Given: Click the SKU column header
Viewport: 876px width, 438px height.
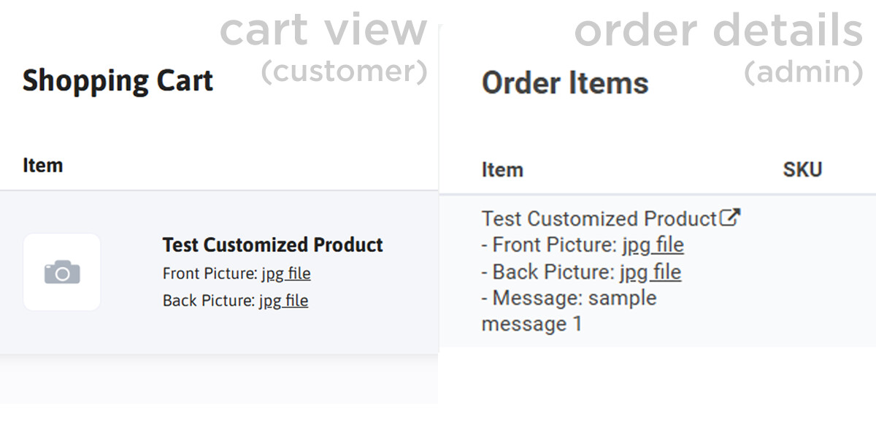Looking at the screenshot, I should pyautogui.click(x=802, y=170).
